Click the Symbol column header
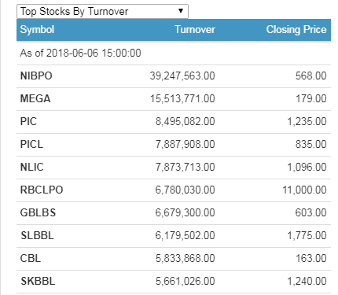This screenshot has height=295, width=338. (37, 29)
